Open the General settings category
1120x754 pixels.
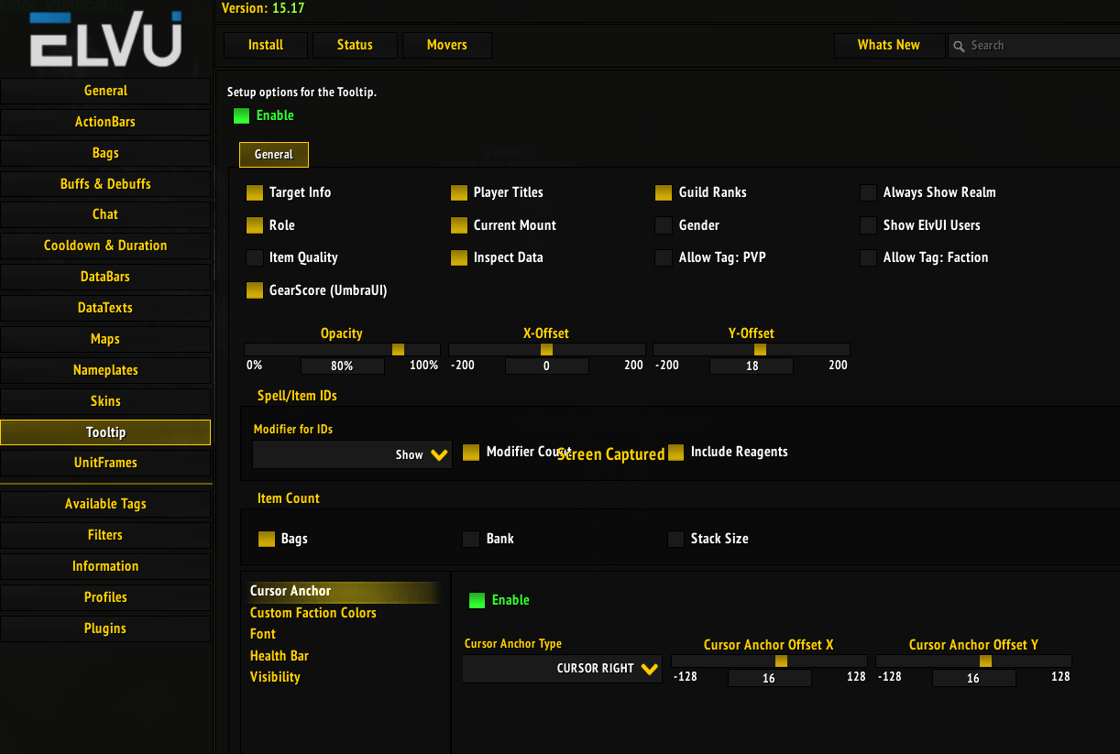pyautogui.click(x=105, y=91)
